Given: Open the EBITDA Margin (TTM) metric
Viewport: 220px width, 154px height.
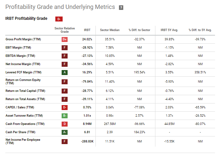Looking at the screenshot, I should click(21, 55).
